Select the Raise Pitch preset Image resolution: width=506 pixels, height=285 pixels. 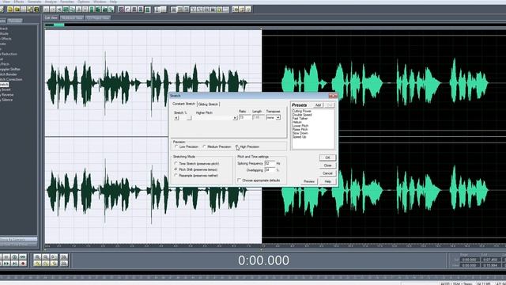click(x=300, y=129)
